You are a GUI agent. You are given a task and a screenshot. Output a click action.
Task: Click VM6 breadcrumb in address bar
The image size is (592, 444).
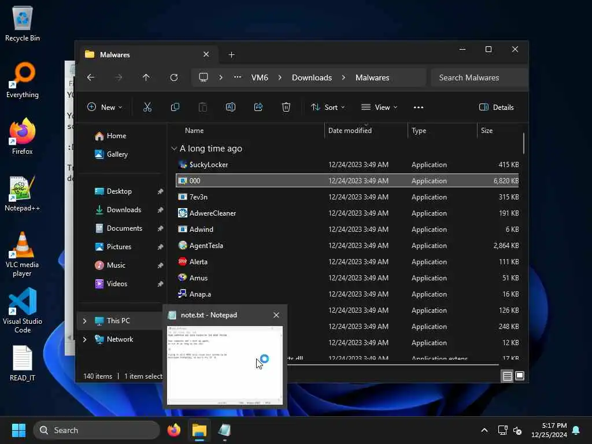pos(260,77)
